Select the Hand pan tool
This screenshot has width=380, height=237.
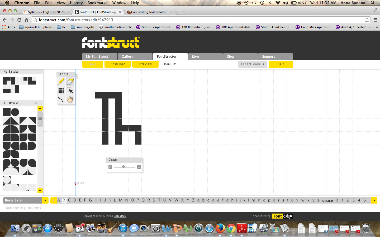70,99
